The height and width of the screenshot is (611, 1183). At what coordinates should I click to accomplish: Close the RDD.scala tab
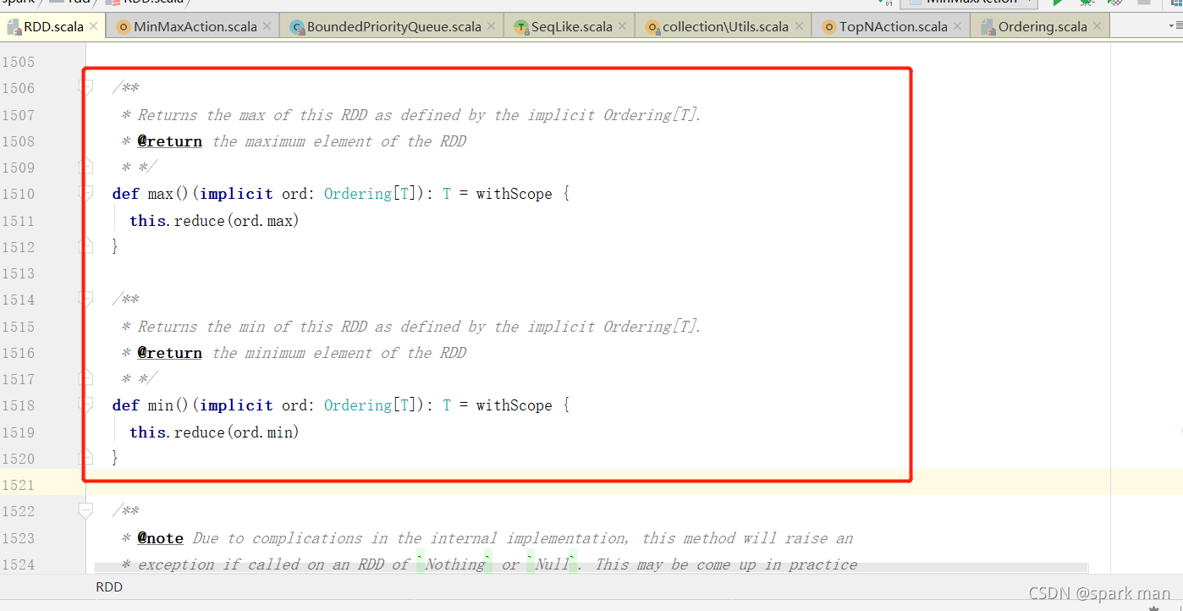coord(94,26)
